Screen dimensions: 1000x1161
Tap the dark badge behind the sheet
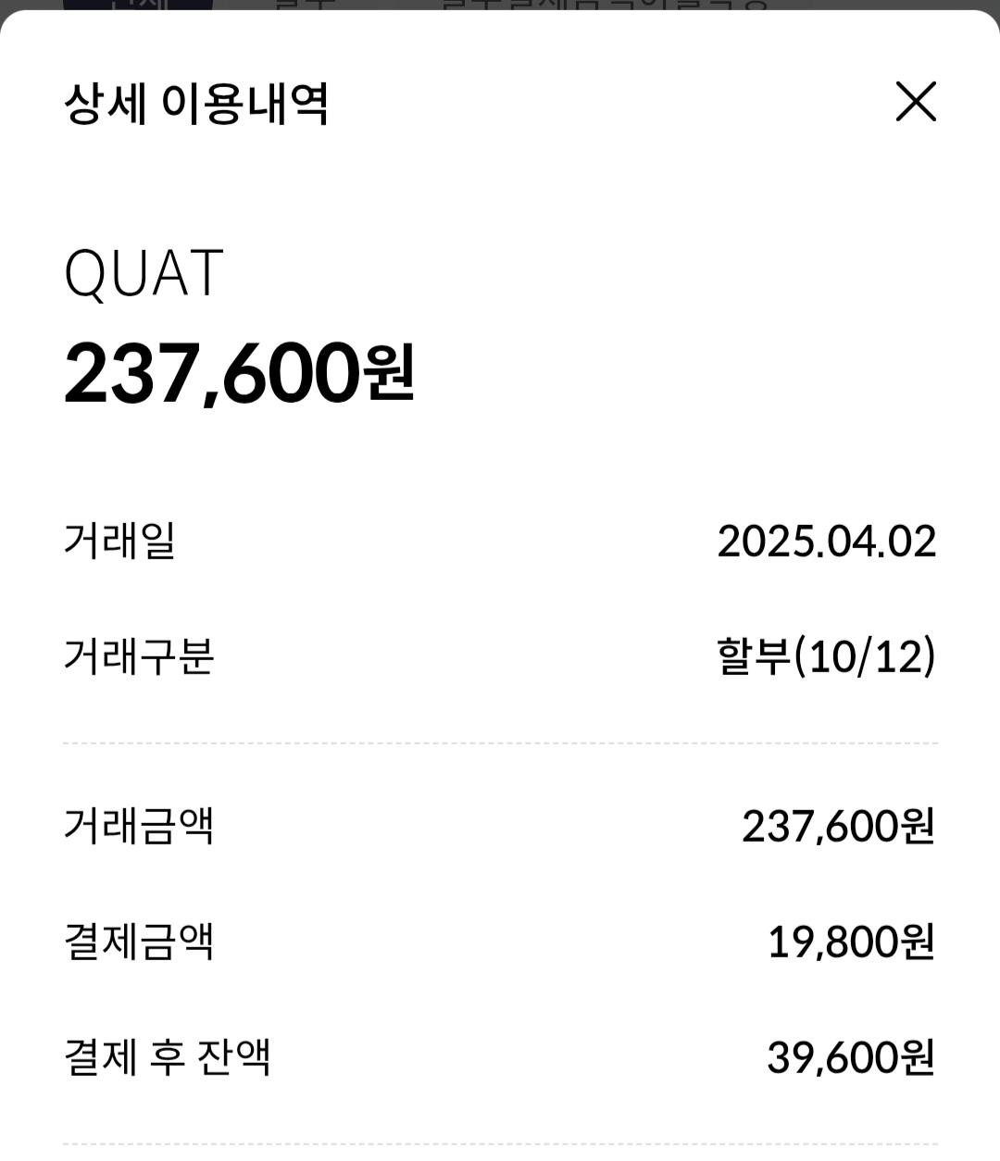coord(137,5)
